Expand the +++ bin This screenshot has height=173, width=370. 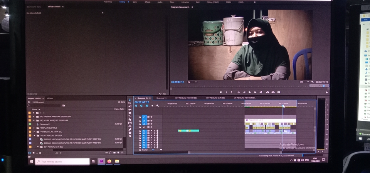[x=34, y=113]
